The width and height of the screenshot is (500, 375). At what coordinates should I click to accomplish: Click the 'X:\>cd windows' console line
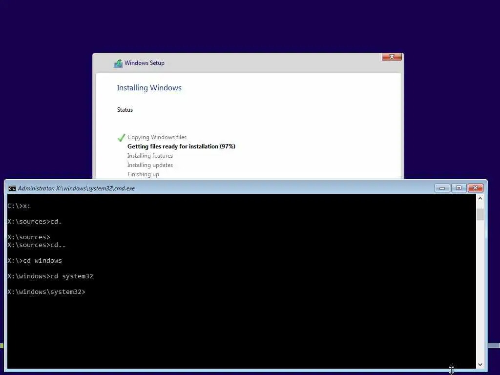(35, 261)
